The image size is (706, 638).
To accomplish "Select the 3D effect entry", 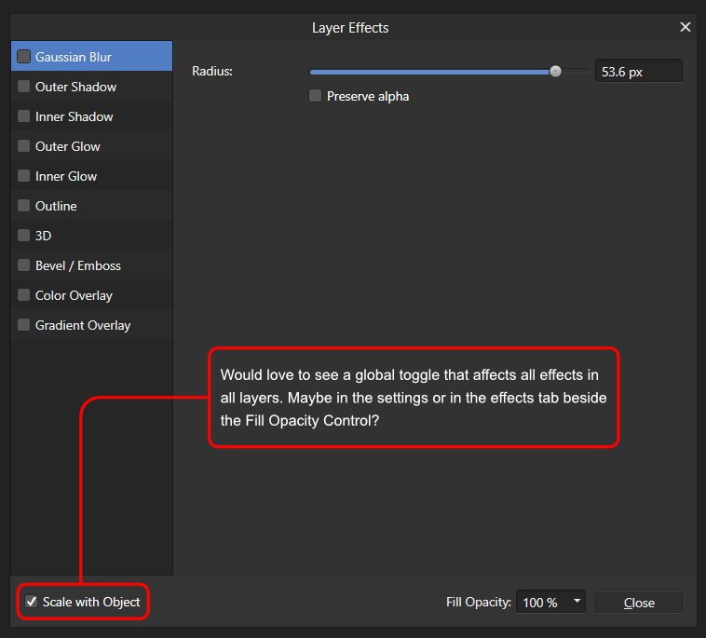I will 92,236.
